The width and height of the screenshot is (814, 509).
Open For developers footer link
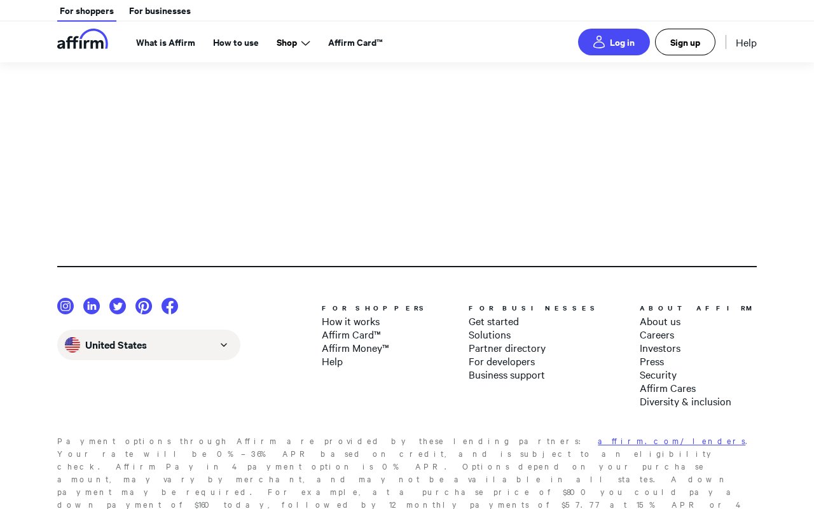(502, 361)
